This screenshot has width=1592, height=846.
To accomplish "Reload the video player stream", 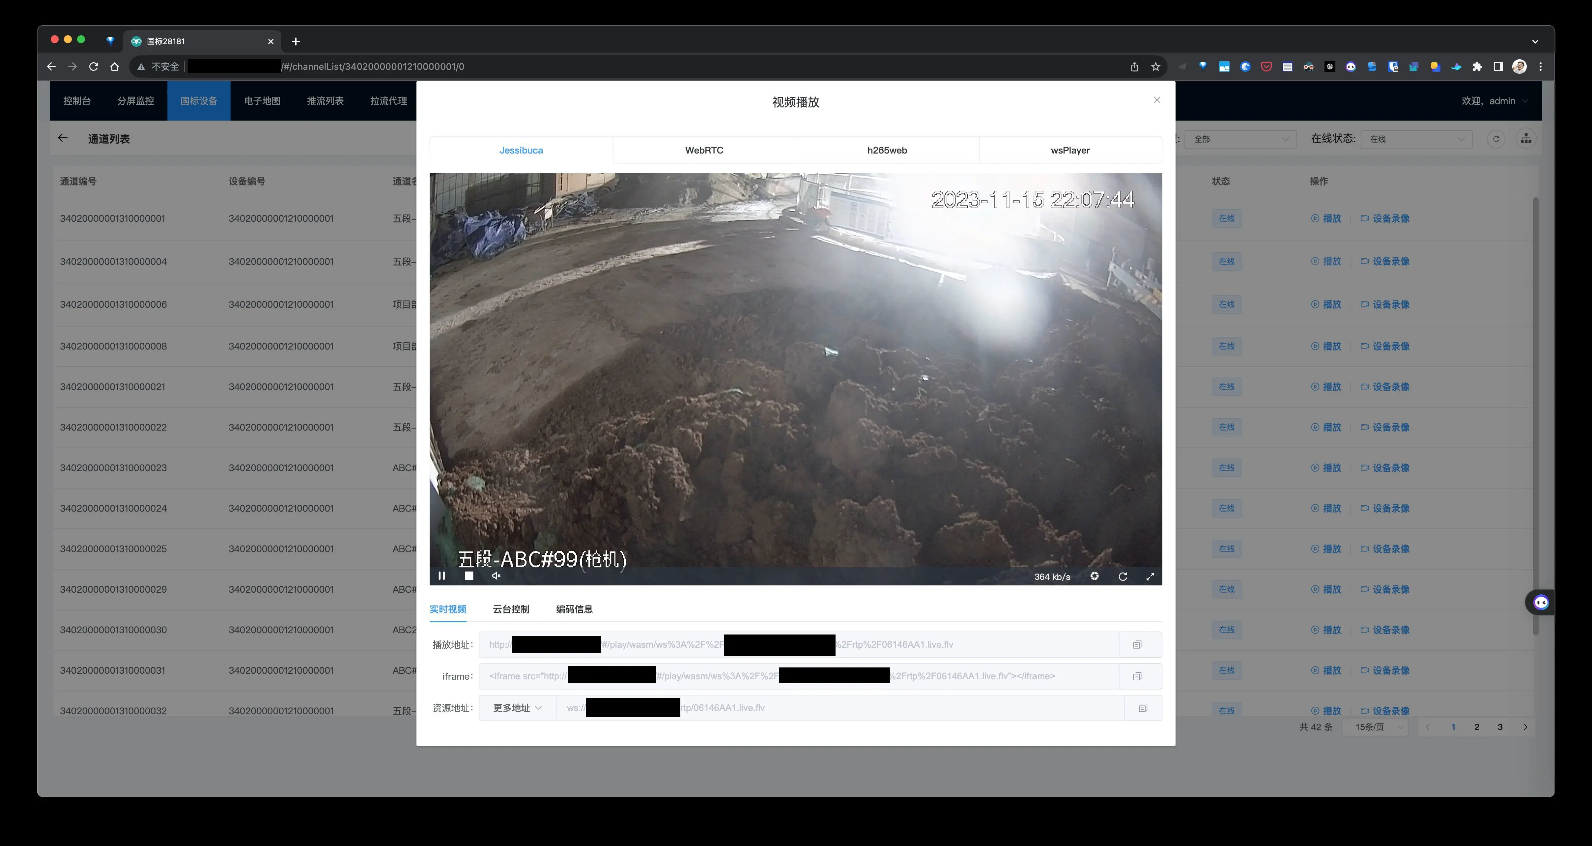I will 1122,577.
